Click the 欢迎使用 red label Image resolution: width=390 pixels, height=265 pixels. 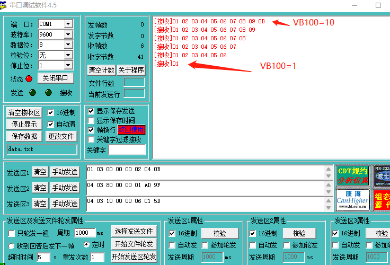[131, 130]
